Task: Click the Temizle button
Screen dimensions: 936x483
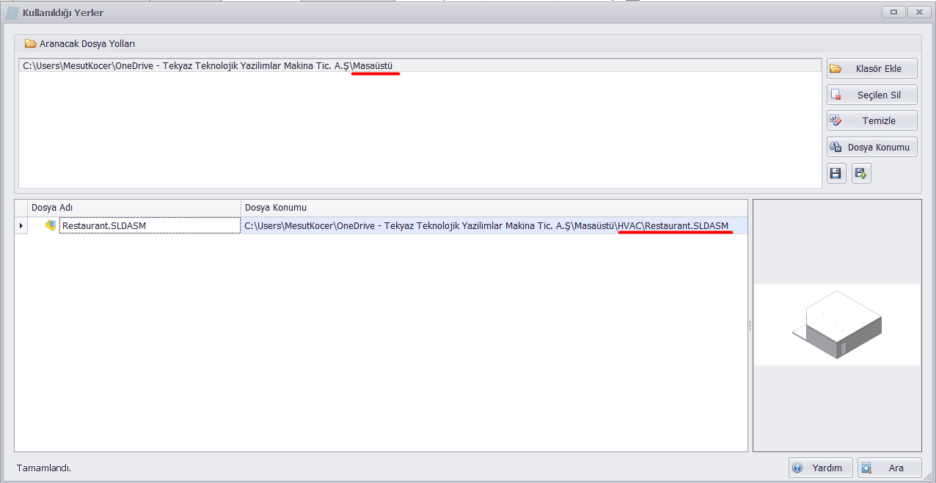Action: coord(871,121)
